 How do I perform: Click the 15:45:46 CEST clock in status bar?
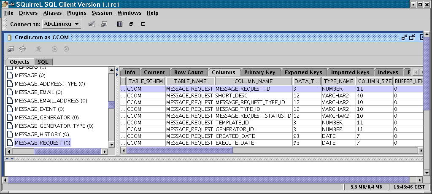[409, 187]
